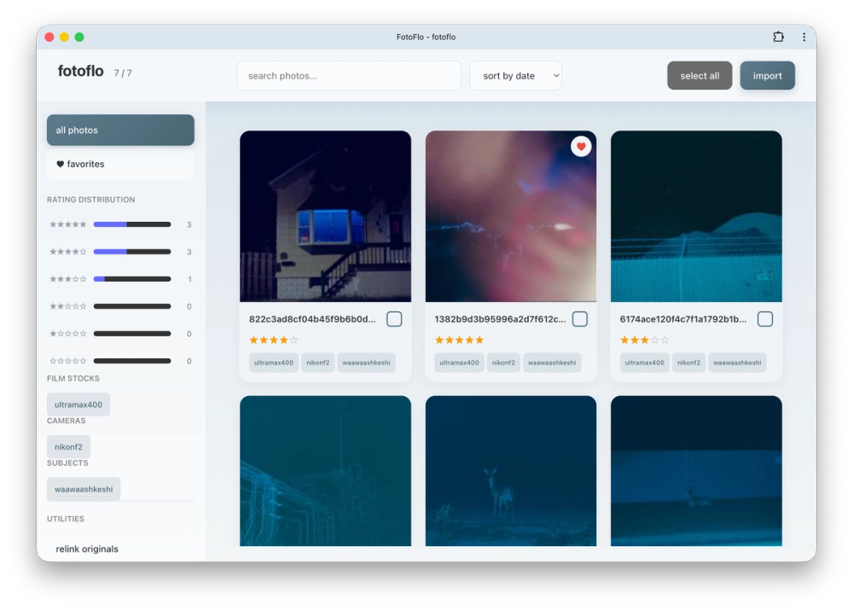Toggle the selection checkbox on photo 822c3a

(x=394, y=318)
